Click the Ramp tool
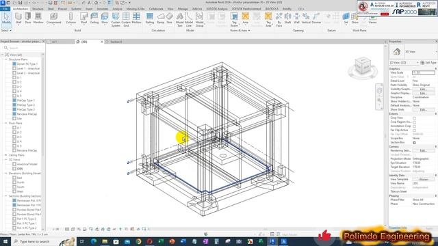438x246 pixels. 161,18
